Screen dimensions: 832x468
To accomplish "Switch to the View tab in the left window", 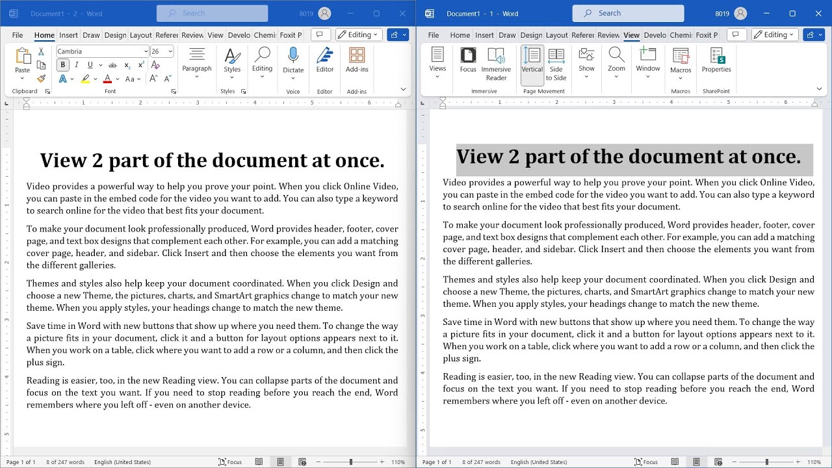I will click(x=215, y=35).
